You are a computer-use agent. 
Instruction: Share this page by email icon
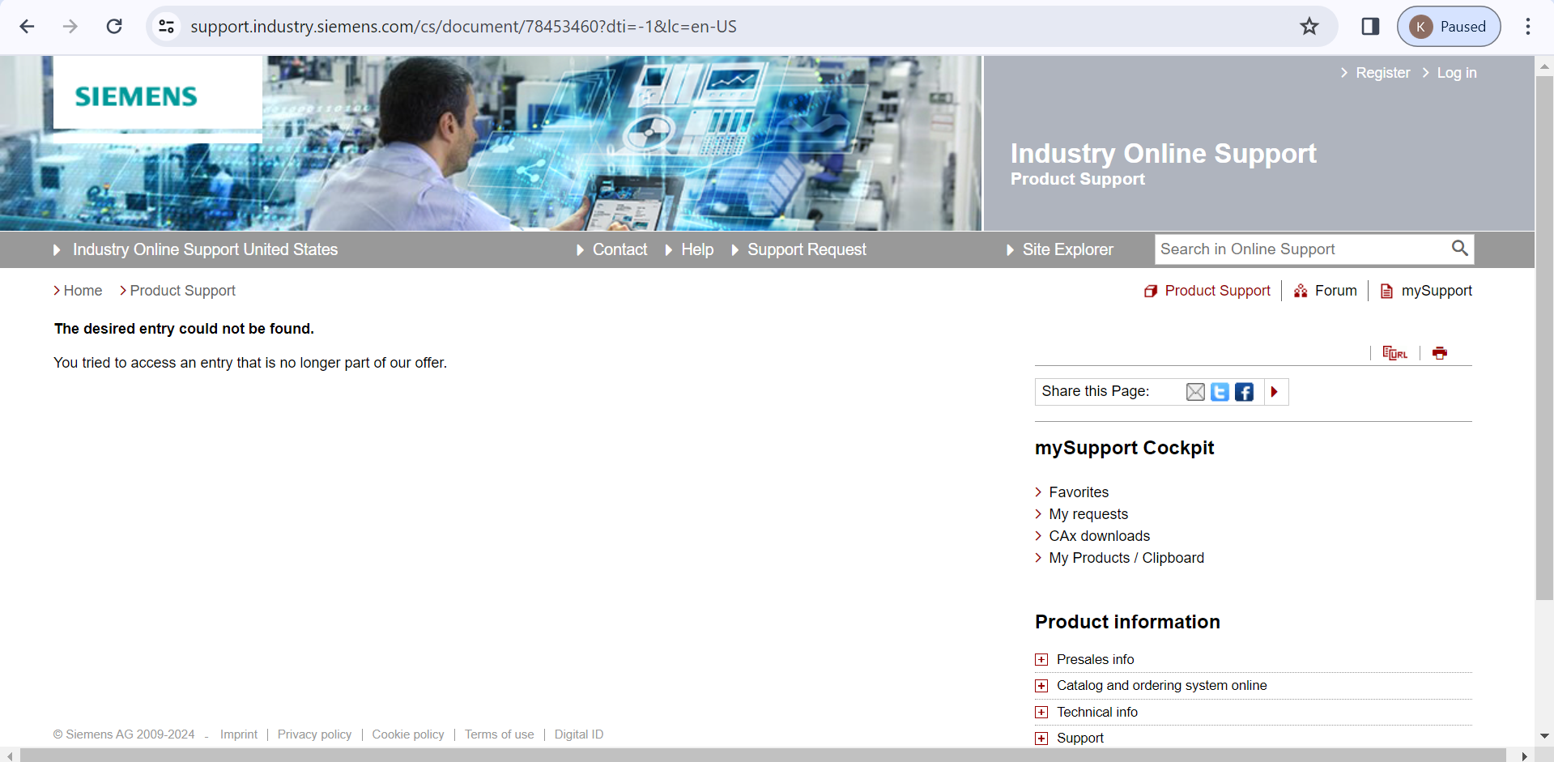click(1195, 392)
